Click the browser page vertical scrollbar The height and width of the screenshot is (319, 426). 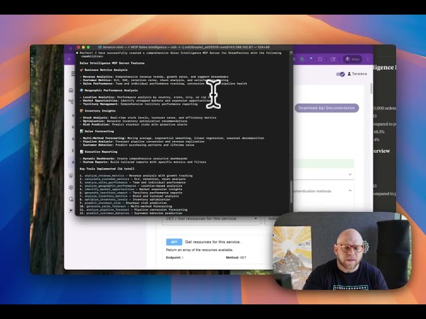pos(371,88)
